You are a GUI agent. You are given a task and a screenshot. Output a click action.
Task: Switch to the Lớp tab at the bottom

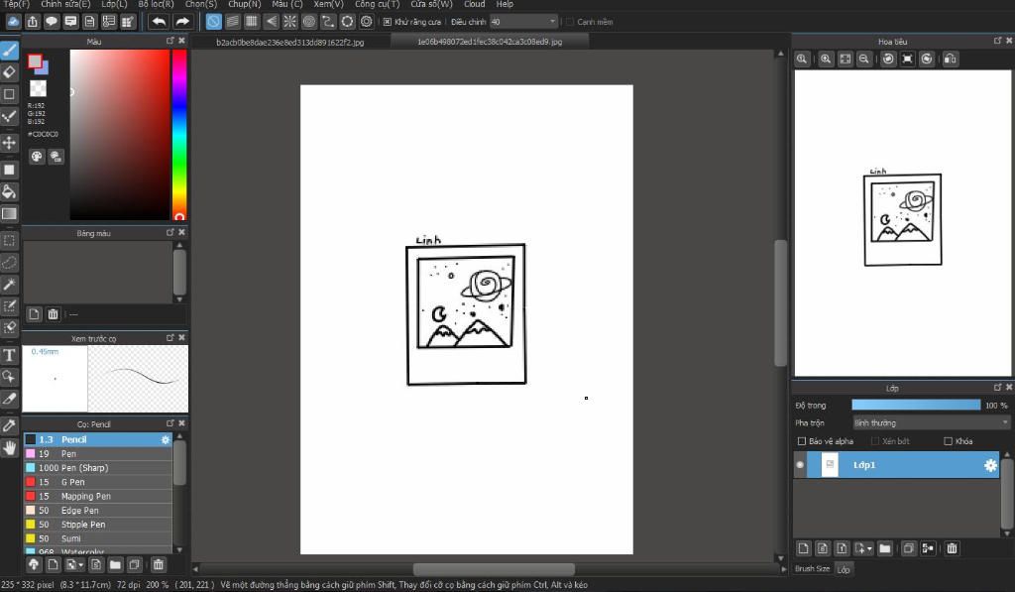click(844, 569)
